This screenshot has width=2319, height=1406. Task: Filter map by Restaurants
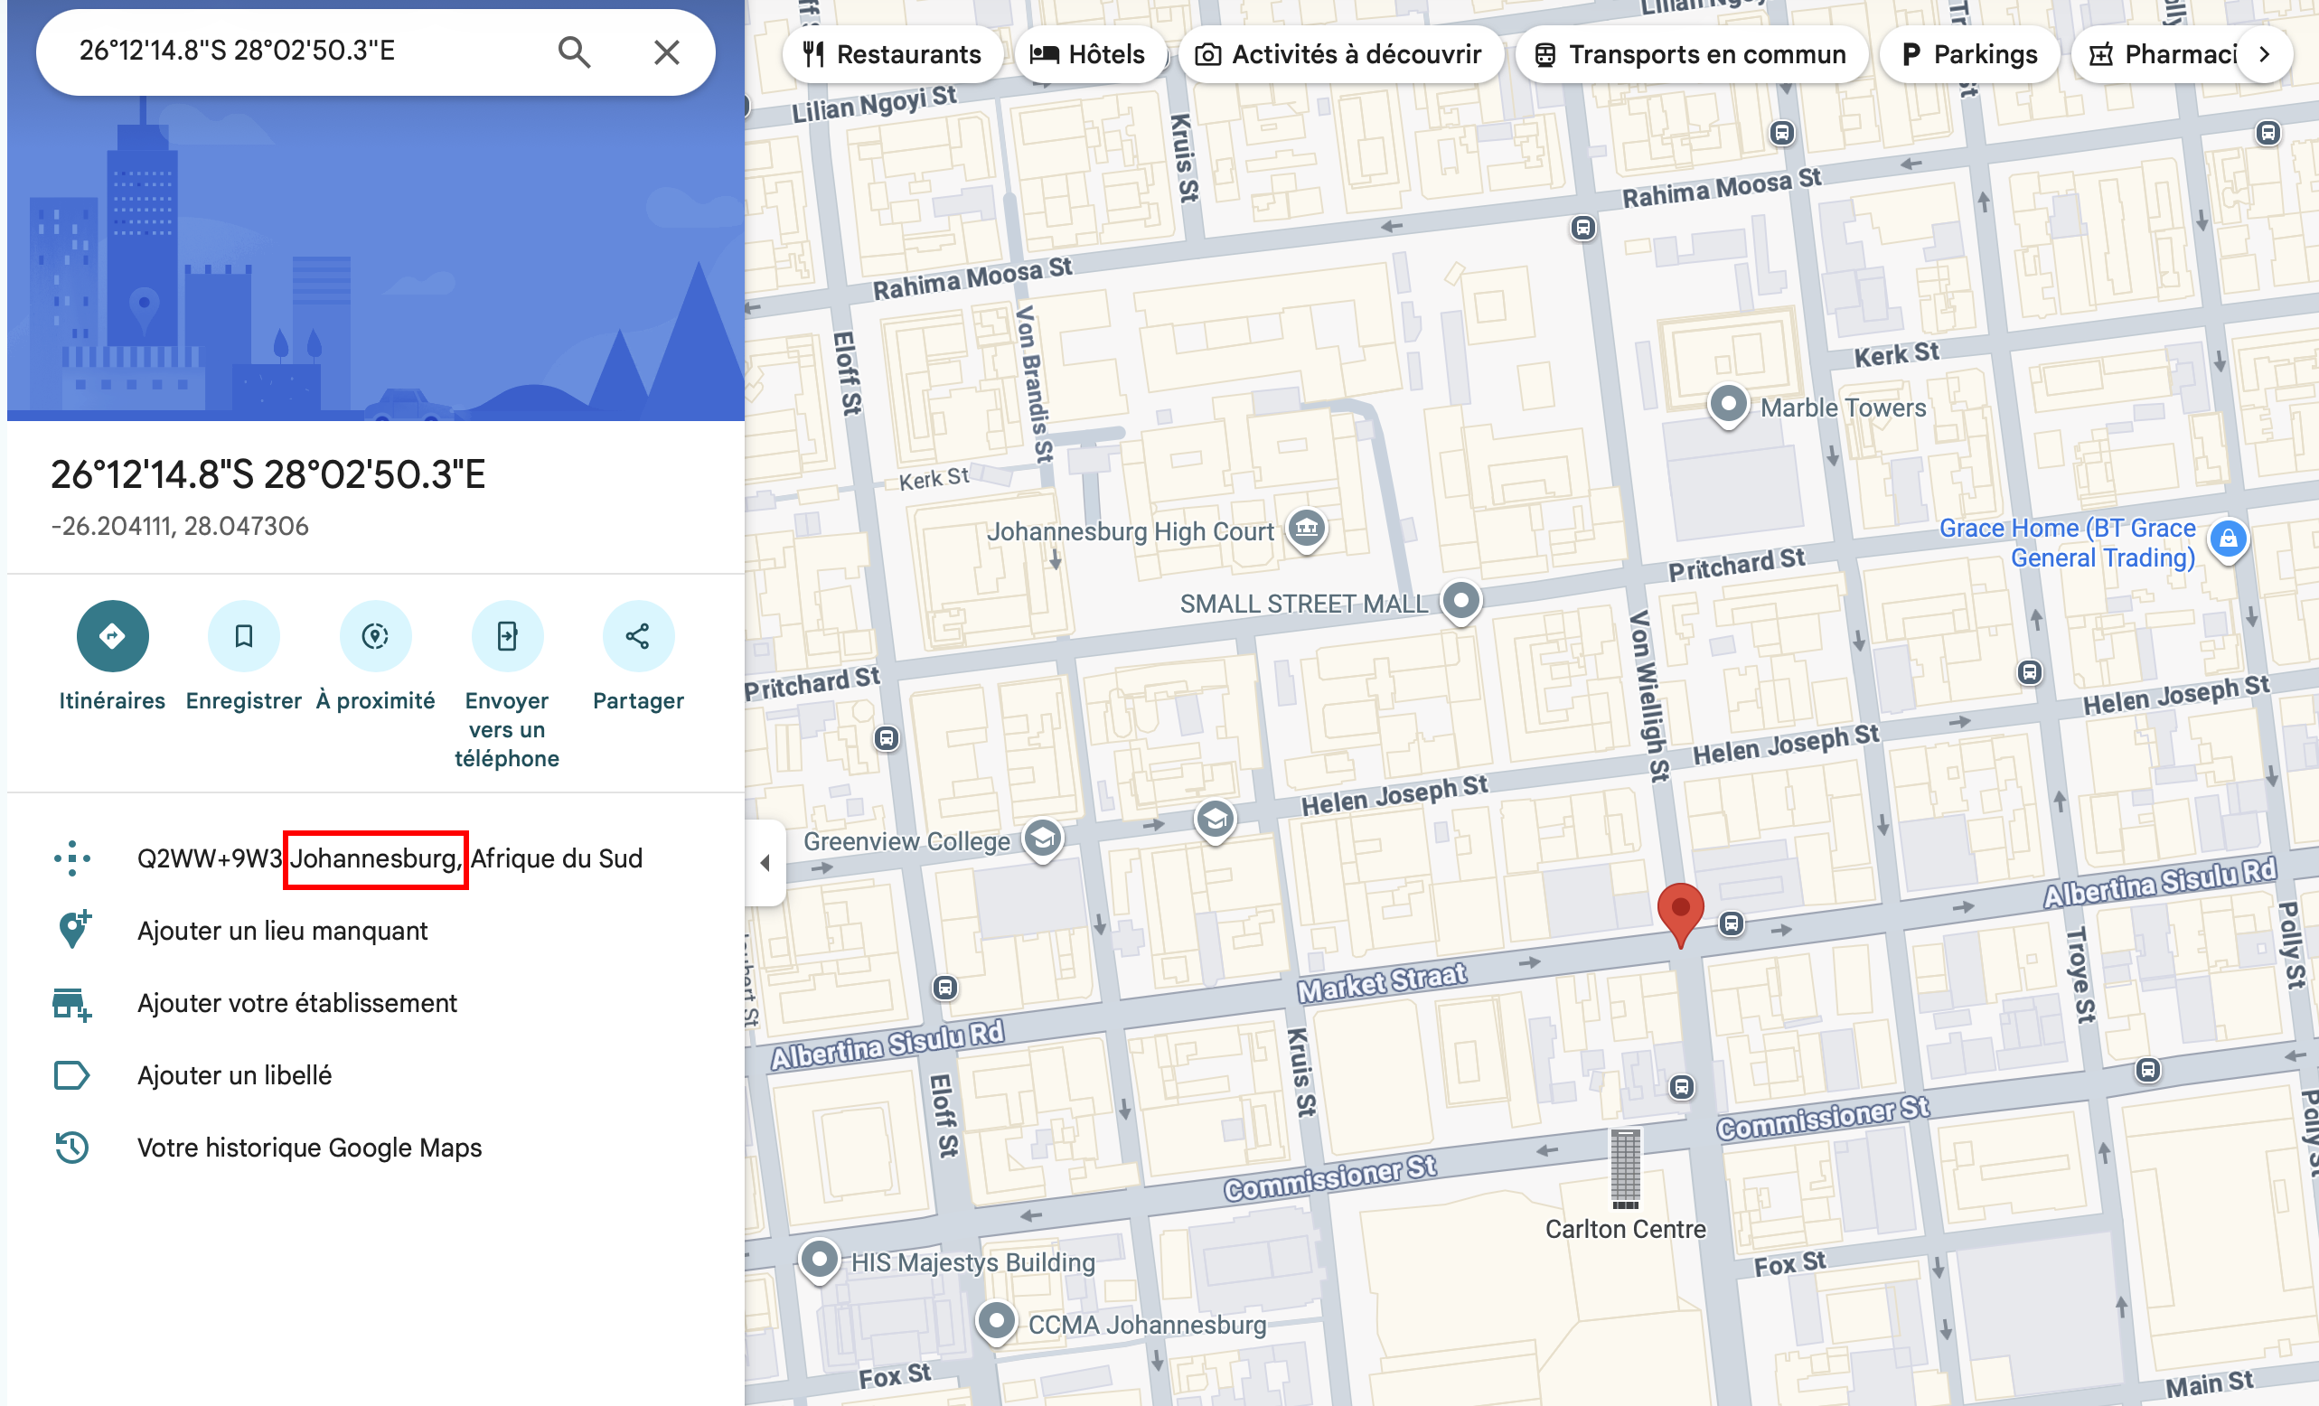click(x=892, y=54)
